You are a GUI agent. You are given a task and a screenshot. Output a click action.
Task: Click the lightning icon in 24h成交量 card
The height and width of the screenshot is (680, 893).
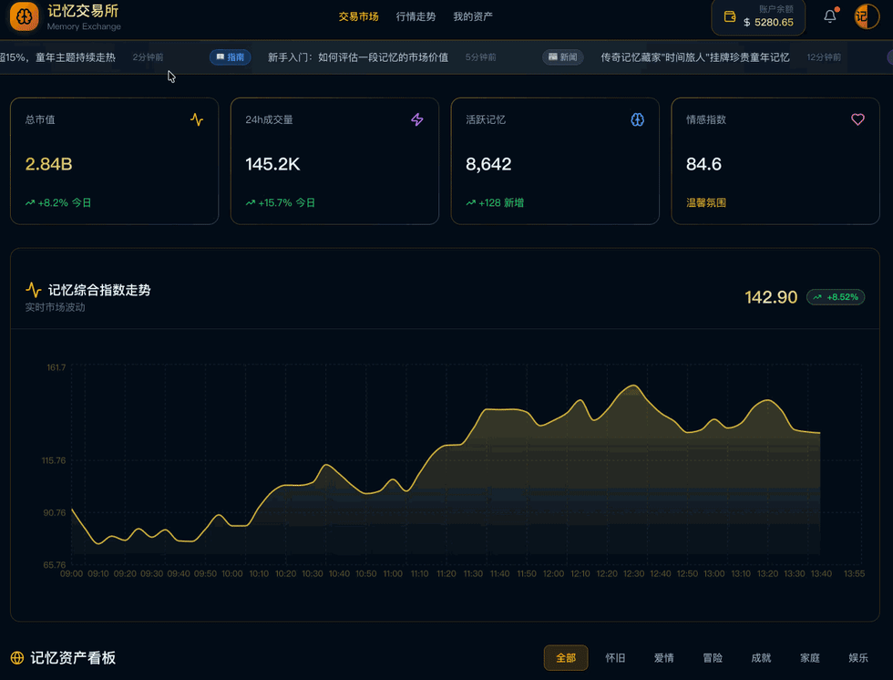pos(417,119)
